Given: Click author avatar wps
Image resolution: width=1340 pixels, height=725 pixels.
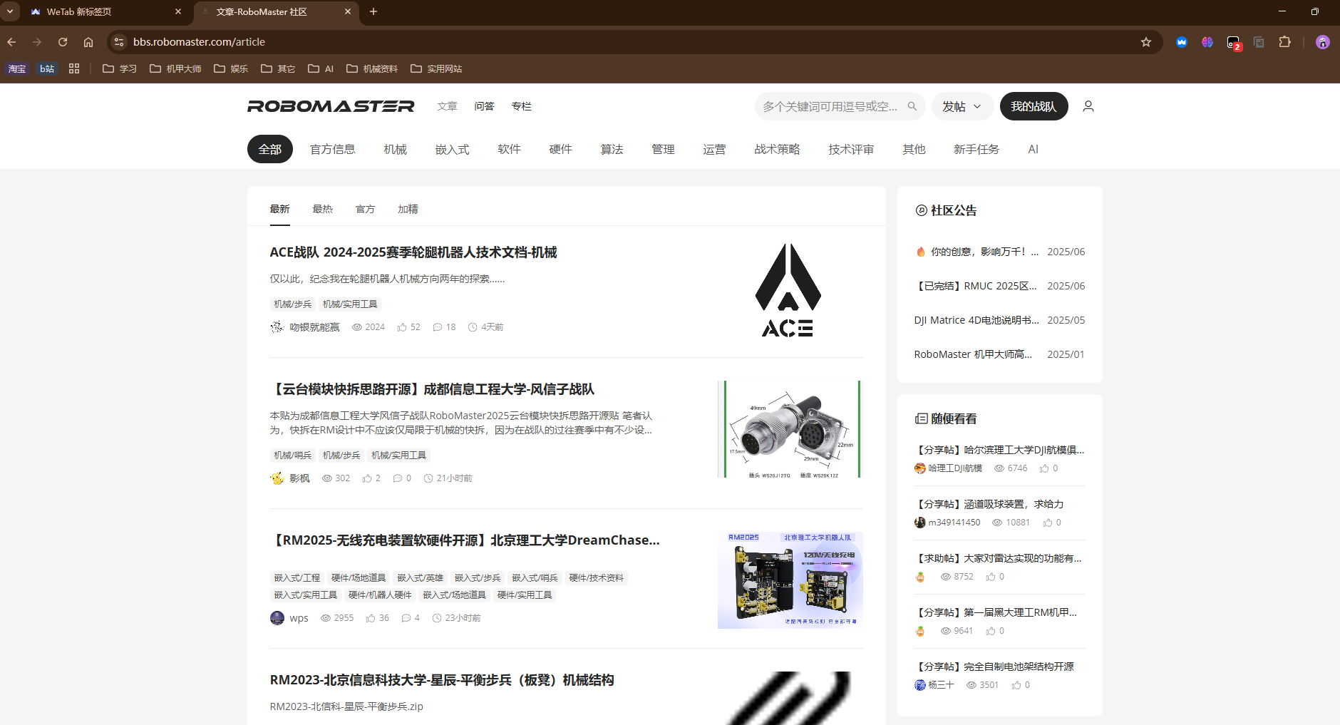Looking at the screenshot, I should coord(277,618).
